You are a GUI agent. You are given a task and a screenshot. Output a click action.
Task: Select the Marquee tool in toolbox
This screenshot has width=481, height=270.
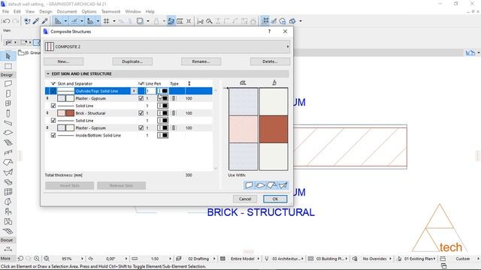8,66
